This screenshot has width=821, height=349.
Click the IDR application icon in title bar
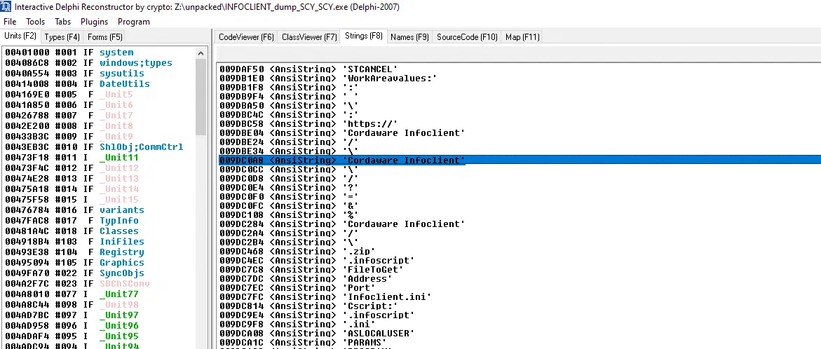(x=6, y=7)
